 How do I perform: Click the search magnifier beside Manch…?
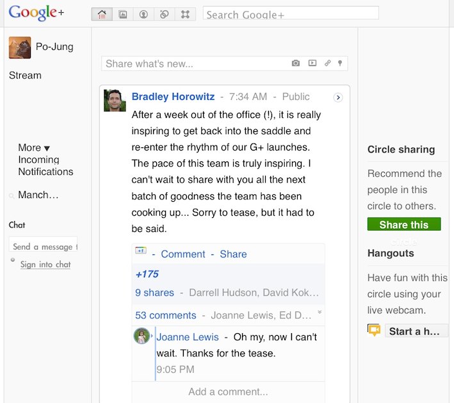click(12, 196)
